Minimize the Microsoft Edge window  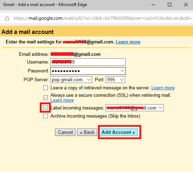click(153, 5)
